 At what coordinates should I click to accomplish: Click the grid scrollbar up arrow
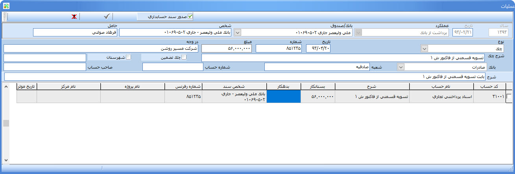coord(6,86)
